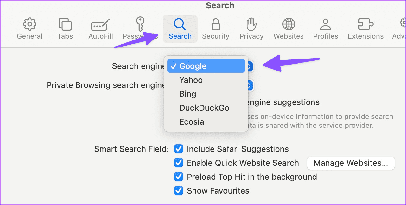This screenshot has width=406, height=205.
Task: Click the Extensions puzzle icon
Action: (365, 28)
